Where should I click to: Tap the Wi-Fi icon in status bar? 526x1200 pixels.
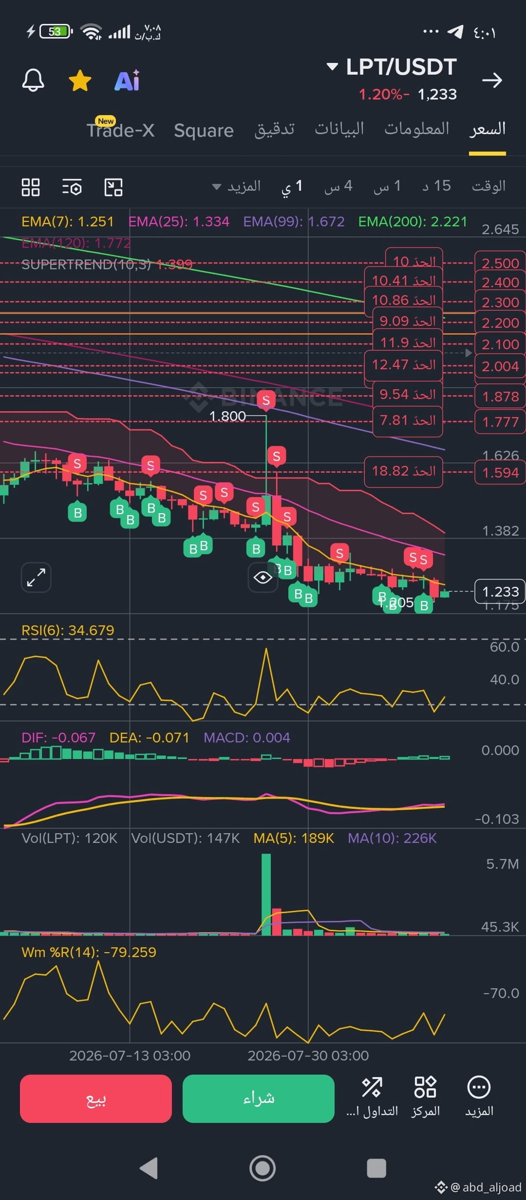tap(91, 32)
